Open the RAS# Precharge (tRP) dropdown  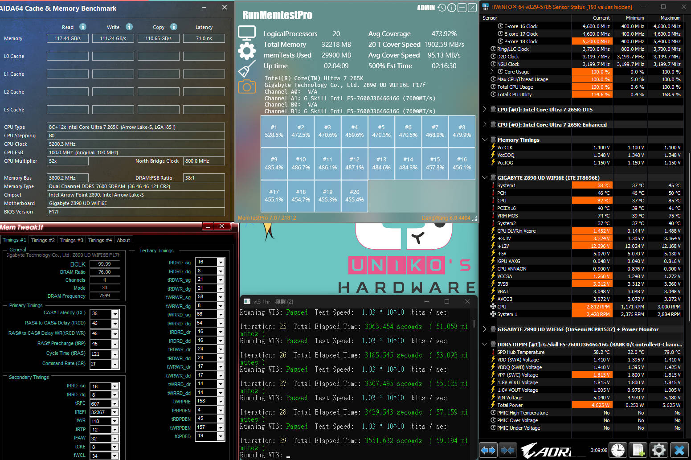[115, 344]
